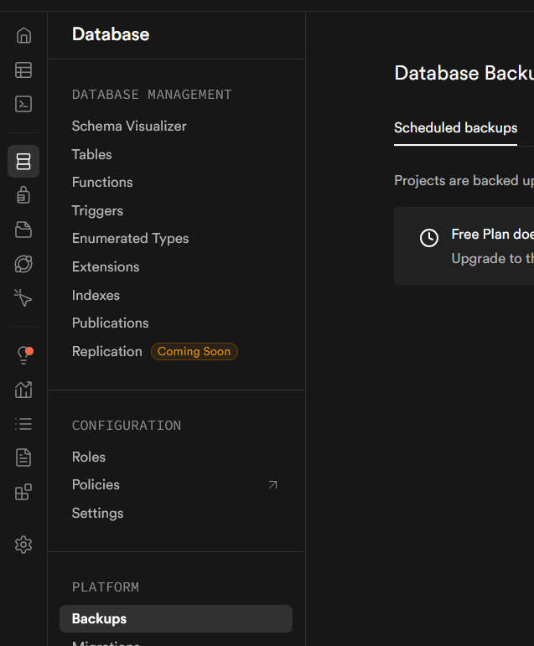The width and height of the screenshot is (534, 646).
Task: Open the Reports chart icon
Action: coord(23,389)
